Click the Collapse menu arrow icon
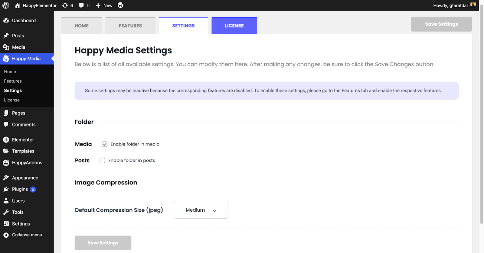 [6, 235]
